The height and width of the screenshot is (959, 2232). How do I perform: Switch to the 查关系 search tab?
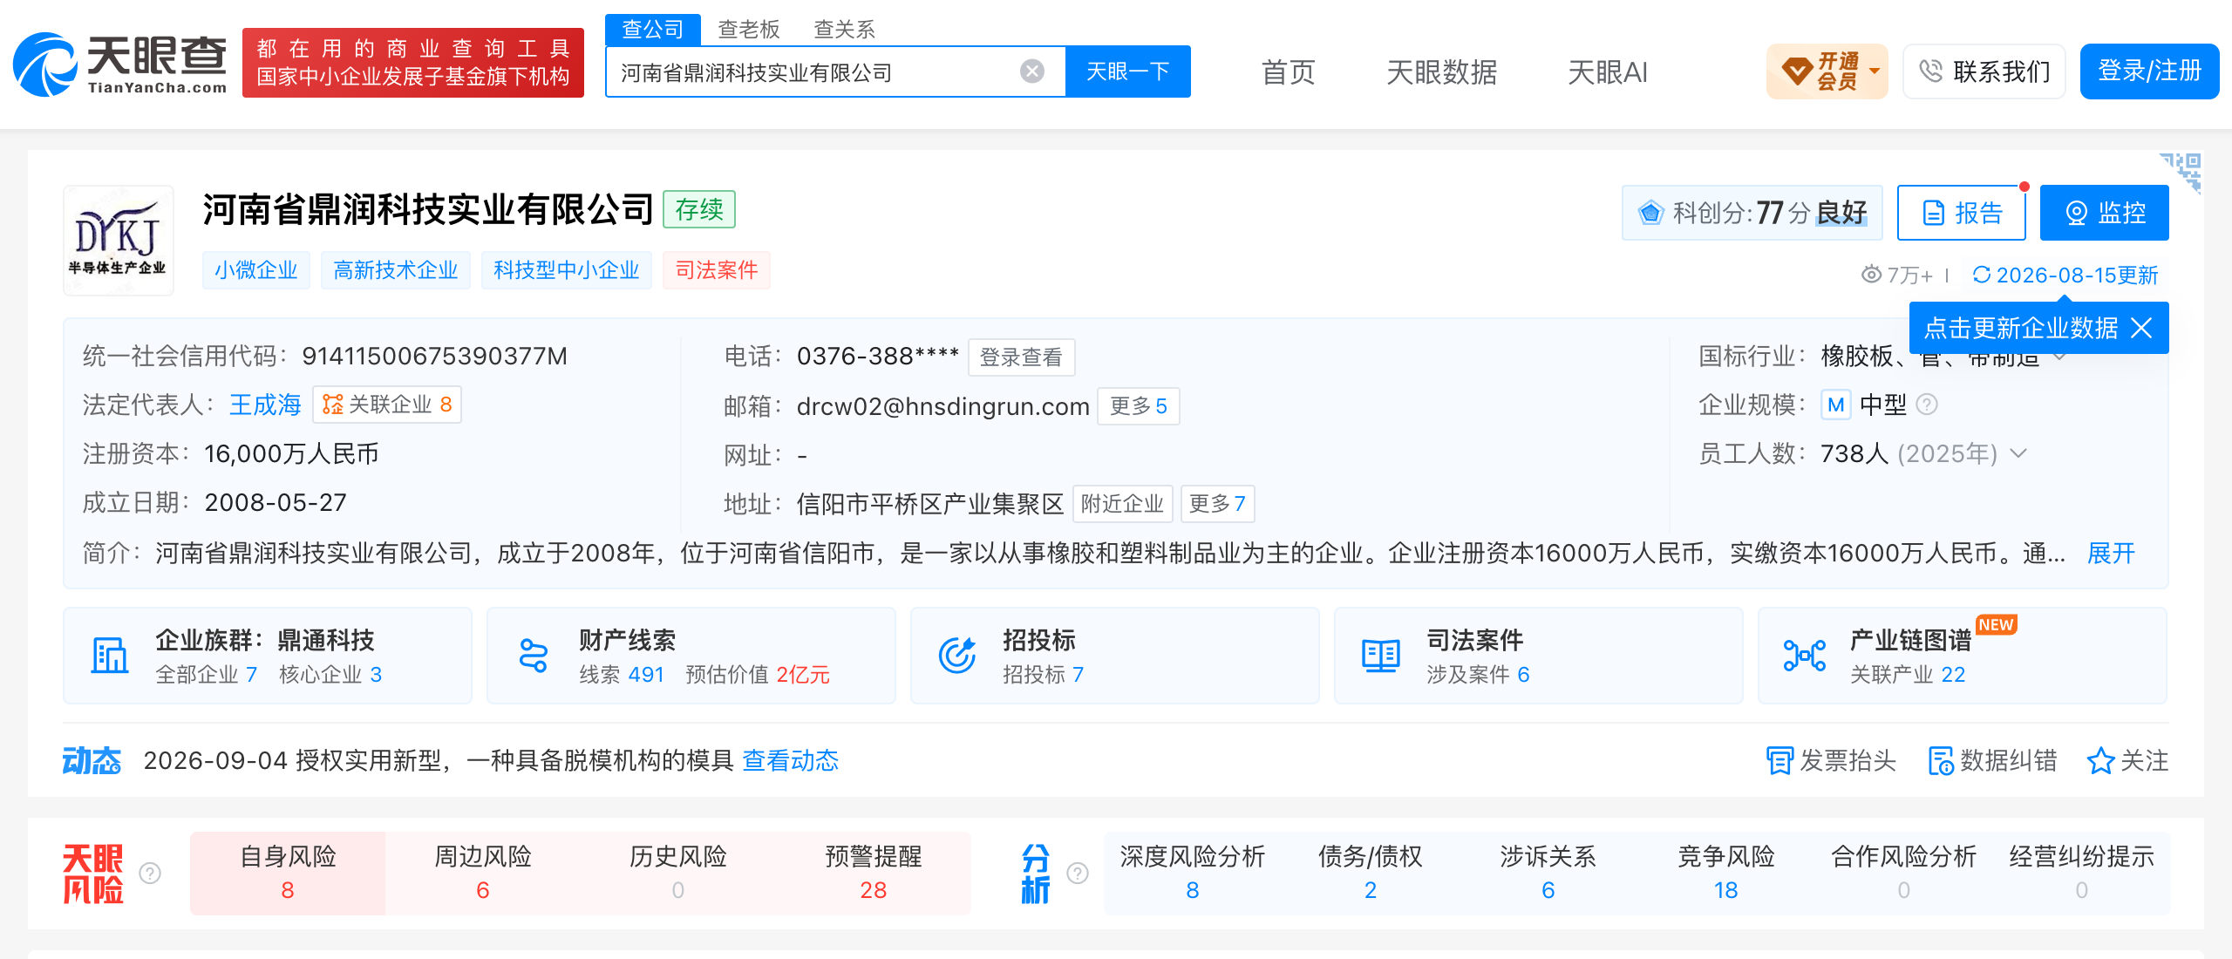tap(844, 30)
